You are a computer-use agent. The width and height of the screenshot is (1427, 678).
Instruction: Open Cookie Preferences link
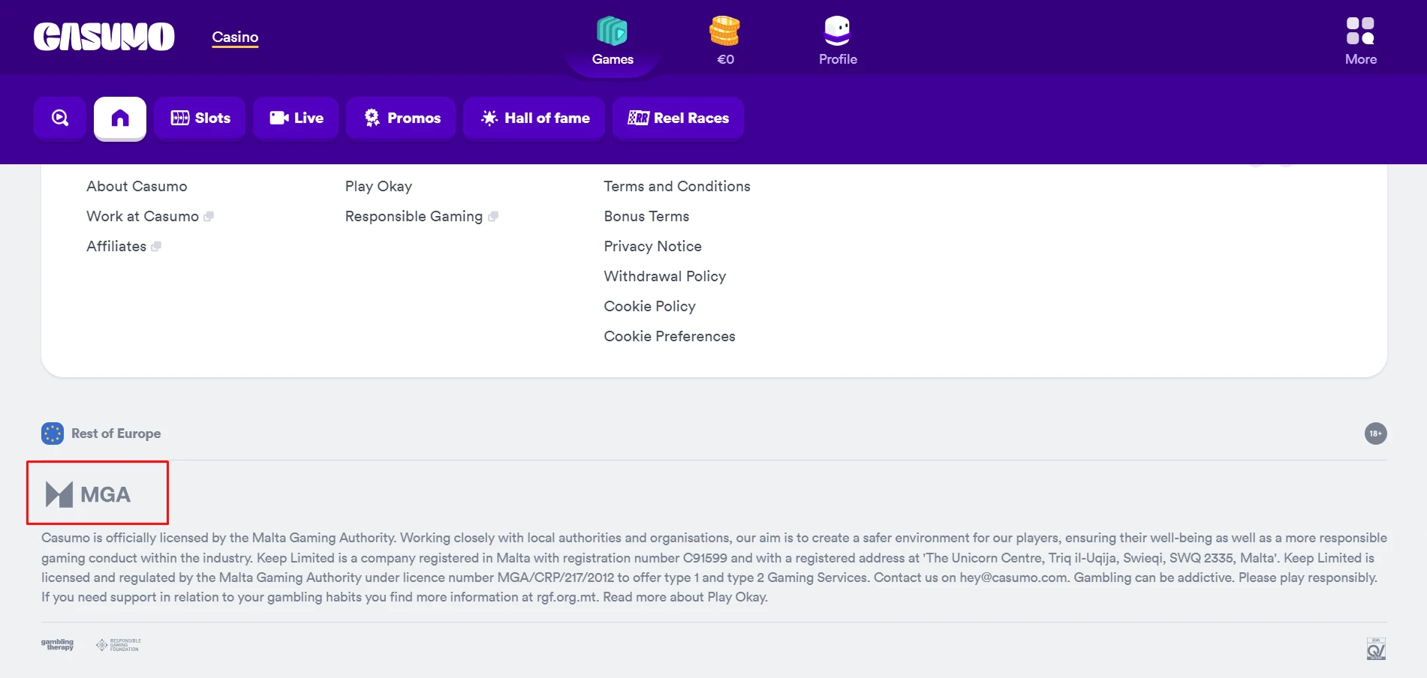click(670, 336)
